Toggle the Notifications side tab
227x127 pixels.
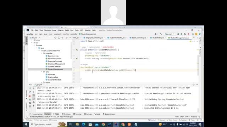(x=200, y=52)
